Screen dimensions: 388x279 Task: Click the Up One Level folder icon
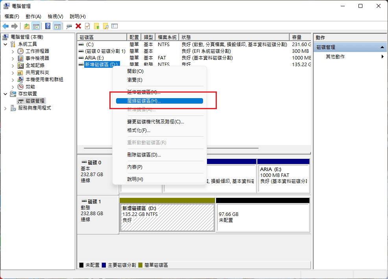(26, 26)
